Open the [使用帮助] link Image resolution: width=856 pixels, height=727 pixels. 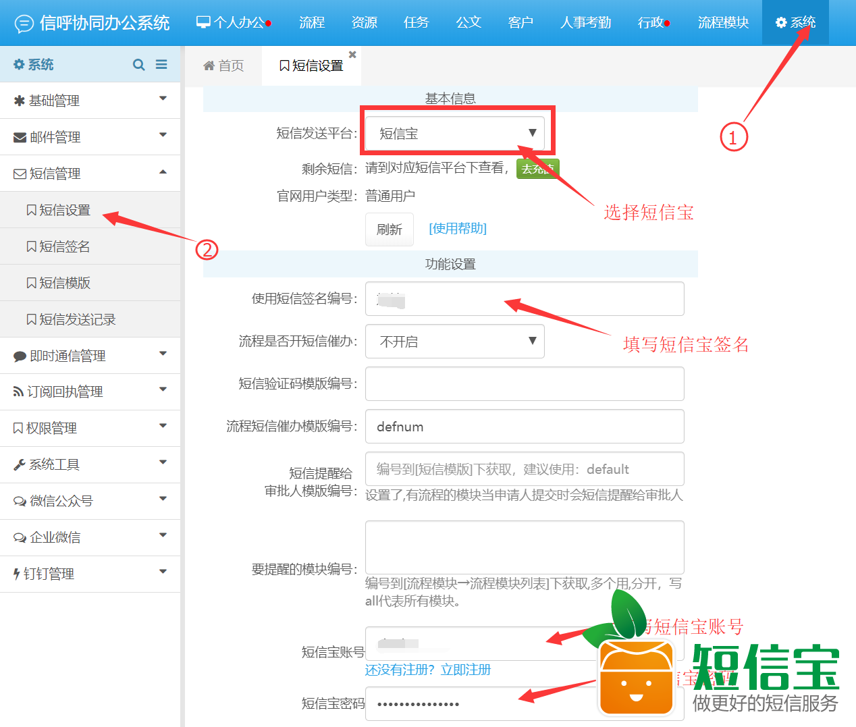click(x=458, y=228)
